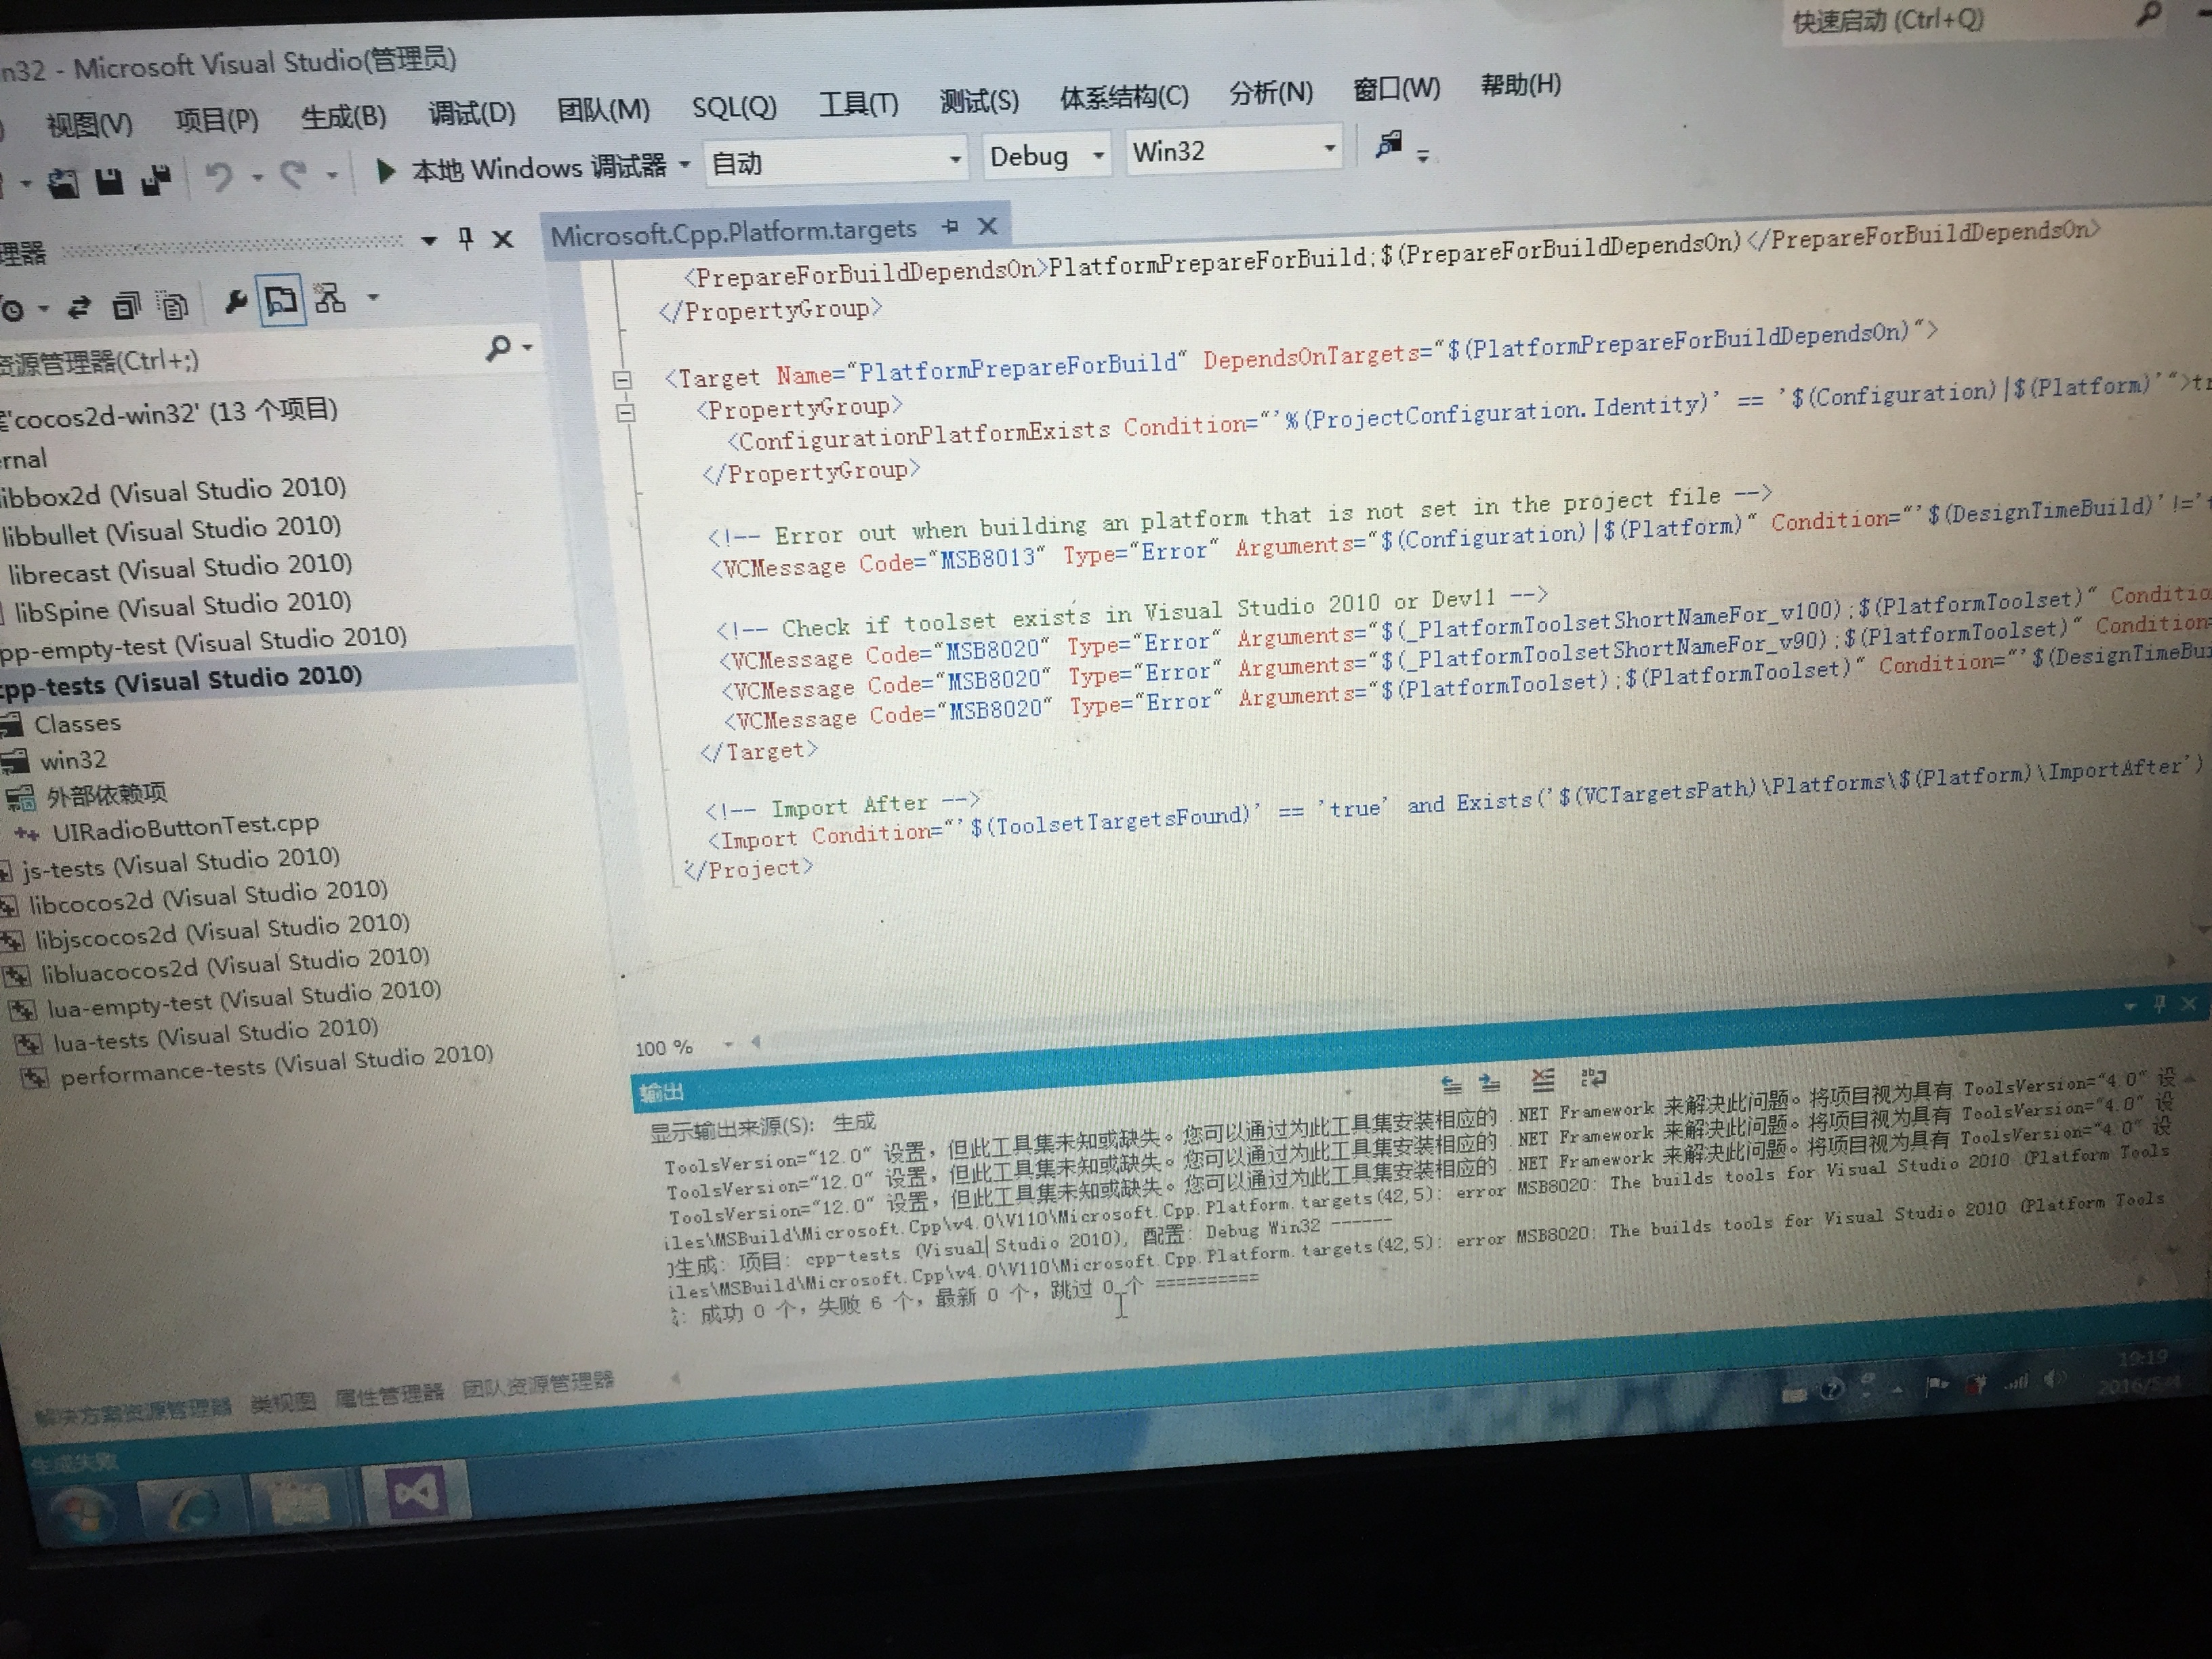Screen dimensions: 2212x1659
Task: Toggle the pin on Solution Explorer panel
Action: [465, 238]
